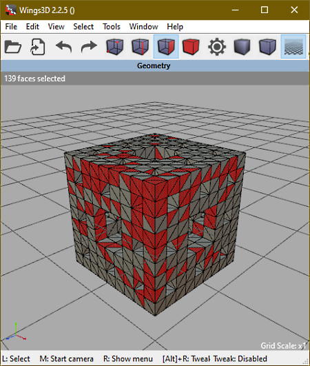Image resolution: width=310 pixels, height=366 pixels.
Task: Open the Window menu
Action: coord(144,27)
